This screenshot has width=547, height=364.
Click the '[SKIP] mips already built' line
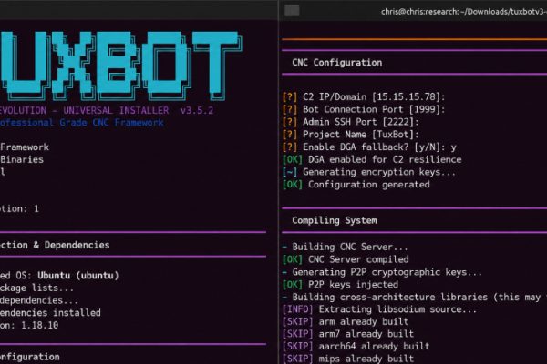click(348, 359)
